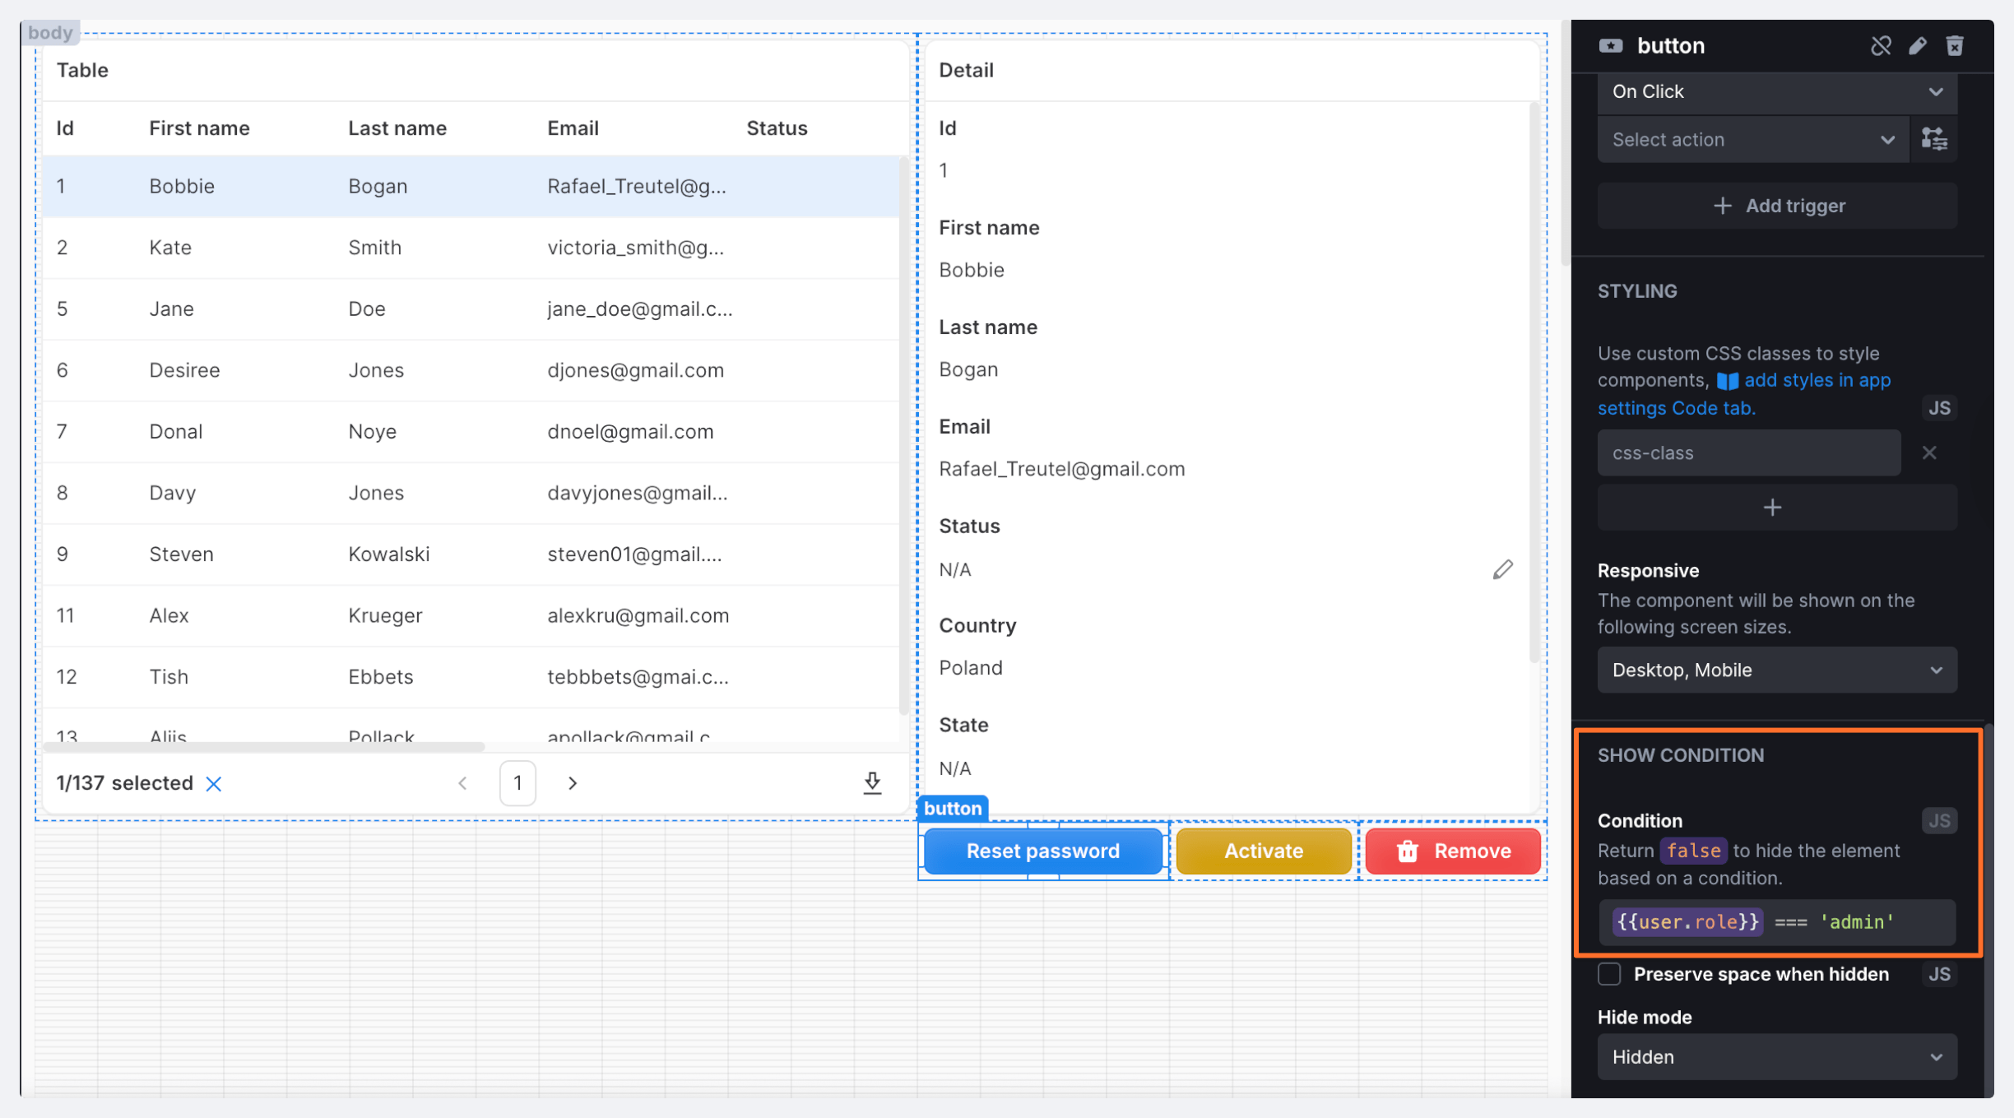Remove the css-class entry with the X icon
Viewport: 2014px width, 1118px height.
click(1929, 452)
